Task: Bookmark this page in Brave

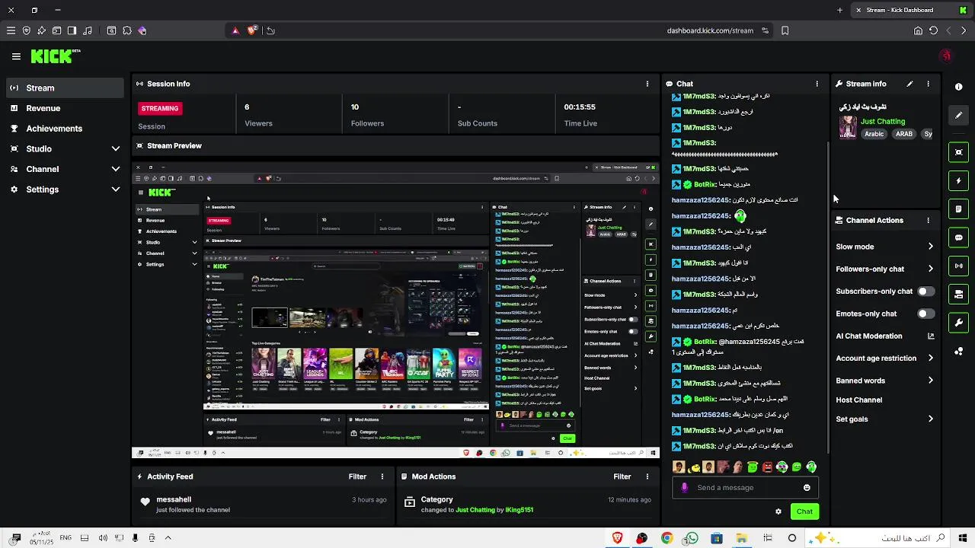Action: pos(785,30)
